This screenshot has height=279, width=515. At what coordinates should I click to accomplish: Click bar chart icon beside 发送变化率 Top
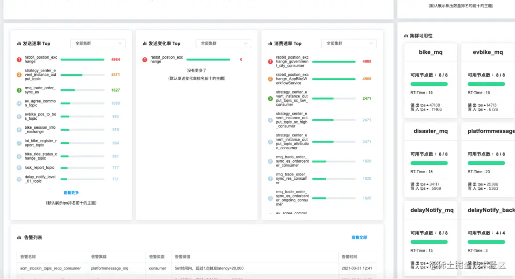coord(144,43)
